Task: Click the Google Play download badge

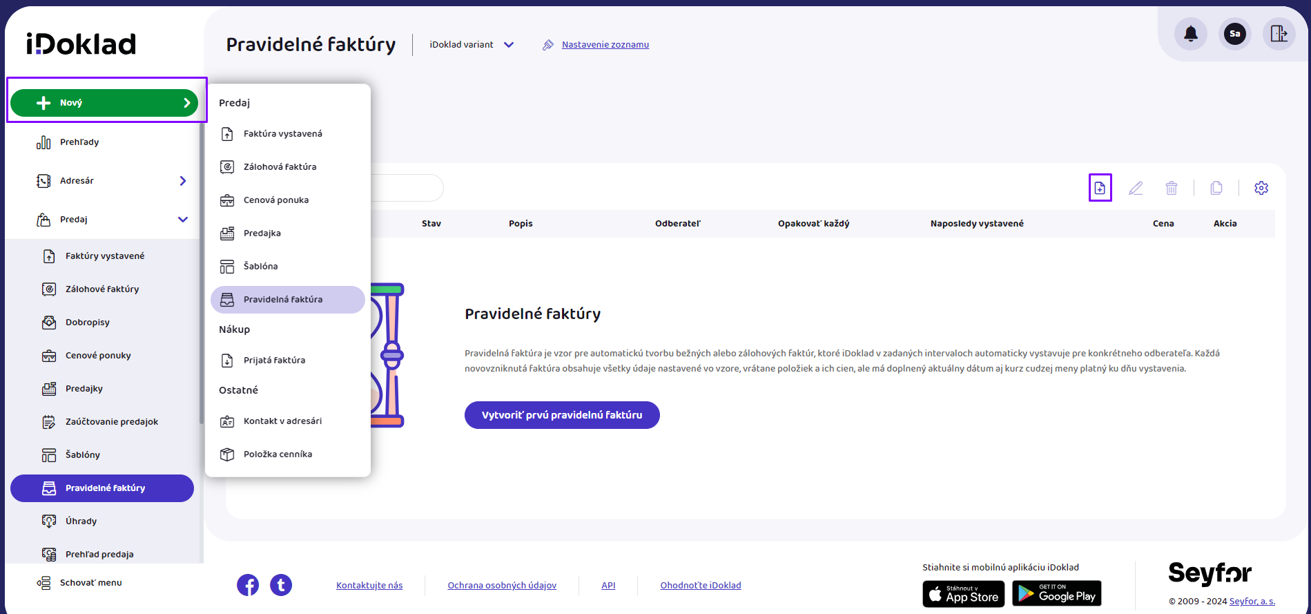Action: [x=1056, y=593]
